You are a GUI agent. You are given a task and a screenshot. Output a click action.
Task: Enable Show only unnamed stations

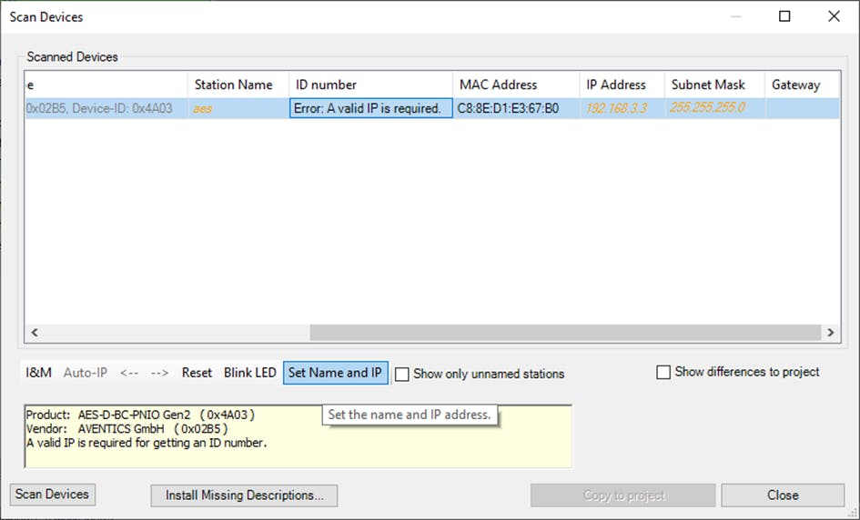(402, 374)
